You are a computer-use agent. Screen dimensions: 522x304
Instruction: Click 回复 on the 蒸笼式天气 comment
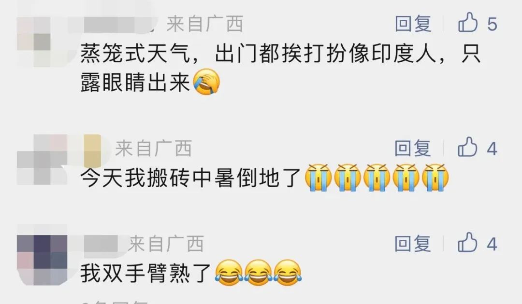coord(413,24)
